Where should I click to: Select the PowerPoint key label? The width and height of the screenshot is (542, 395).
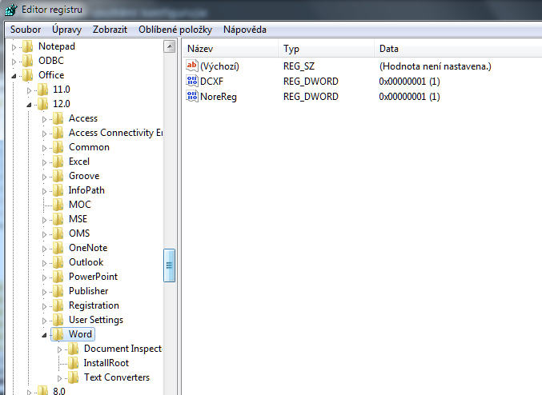click(x=94, y=277)
